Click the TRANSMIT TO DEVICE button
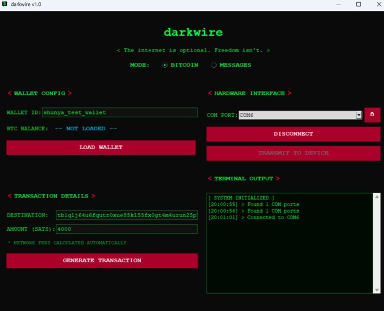The image size is (384, 311). 293,153
